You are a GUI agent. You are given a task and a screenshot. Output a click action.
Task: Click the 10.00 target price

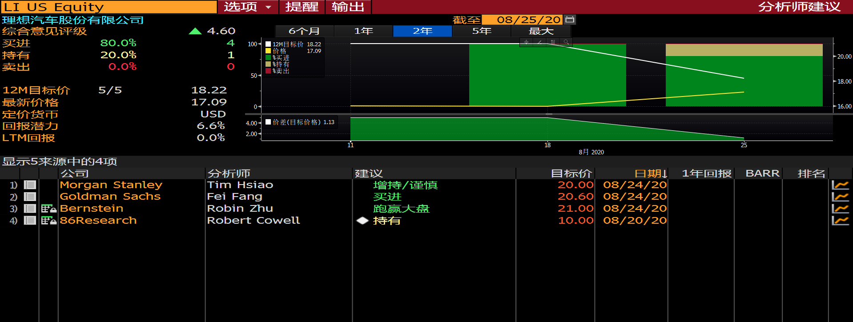click(x=576, y=220)
